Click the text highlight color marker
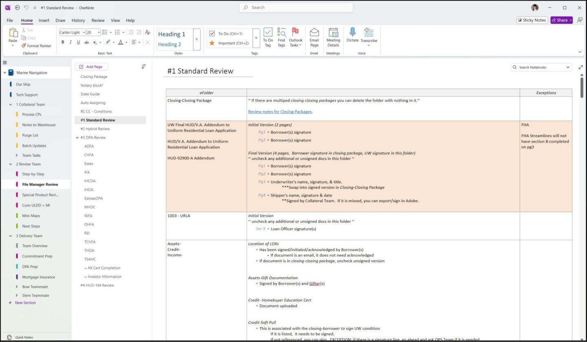Screen dimensions: 587x342 pyautogui.click(x=108, y=42)
